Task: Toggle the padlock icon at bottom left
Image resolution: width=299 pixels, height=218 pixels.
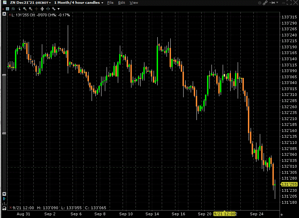Action: [x=4, y=208]
